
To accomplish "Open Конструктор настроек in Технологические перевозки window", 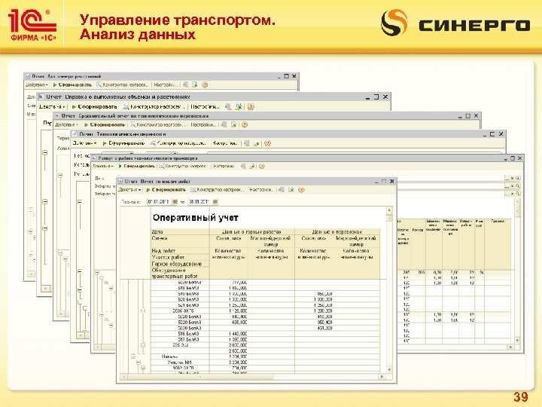I will [x=178, y=143].
